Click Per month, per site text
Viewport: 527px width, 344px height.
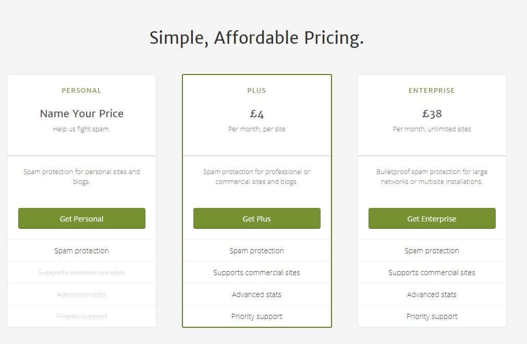[x=257, y=129]
